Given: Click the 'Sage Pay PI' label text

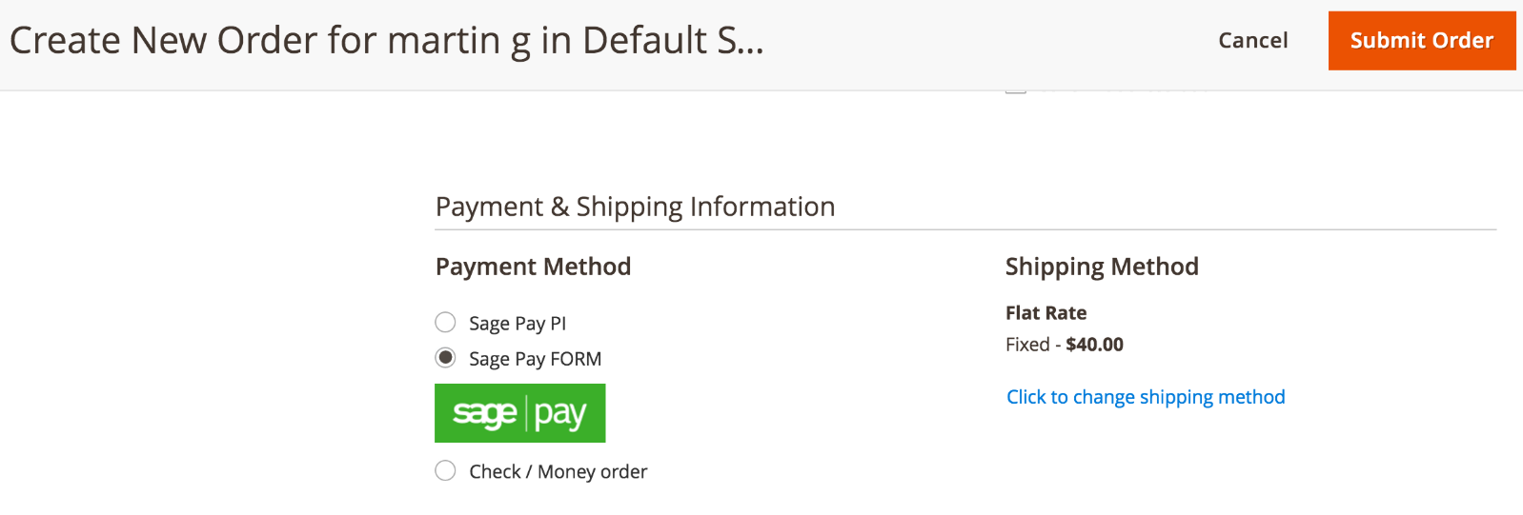Looking at the screenshot, I should pyautogui.click(x=518, y=324).
